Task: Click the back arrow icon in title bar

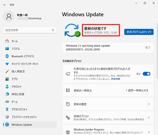Action: [5, 5]
